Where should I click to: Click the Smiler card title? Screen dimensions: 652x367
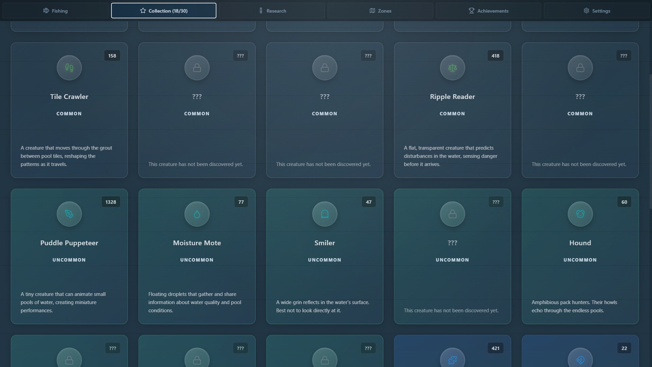(x=325, y=243)
